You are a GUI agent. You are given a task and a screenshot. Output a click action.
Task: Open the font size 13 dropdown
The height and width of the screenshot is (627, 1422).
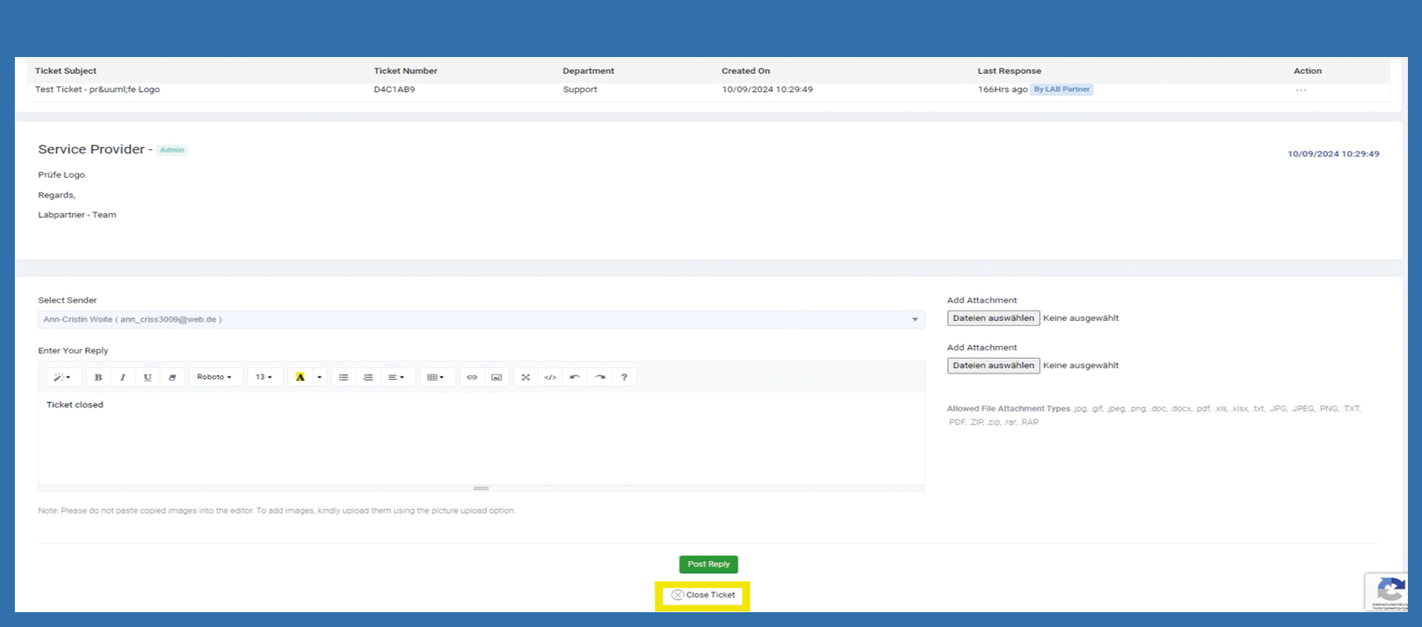[264, 377]
